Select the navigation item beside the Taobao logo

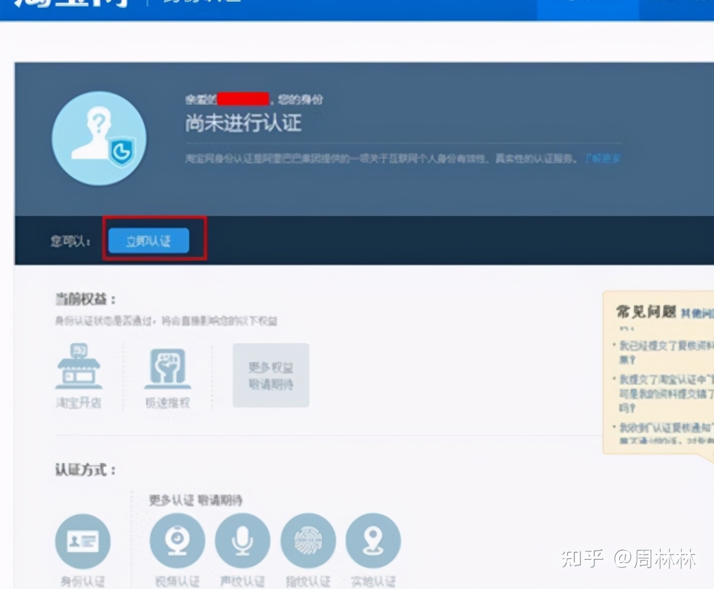point(199,3)
